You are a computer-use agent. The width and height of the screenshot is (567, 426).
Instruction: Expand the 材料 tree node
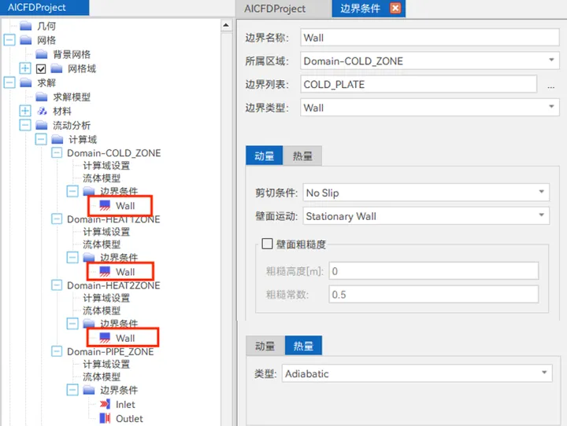(25, 111)
